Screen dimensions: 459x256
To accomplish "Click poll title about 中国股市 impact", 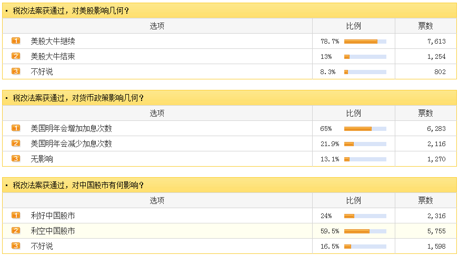I will [x=78, y=185].
